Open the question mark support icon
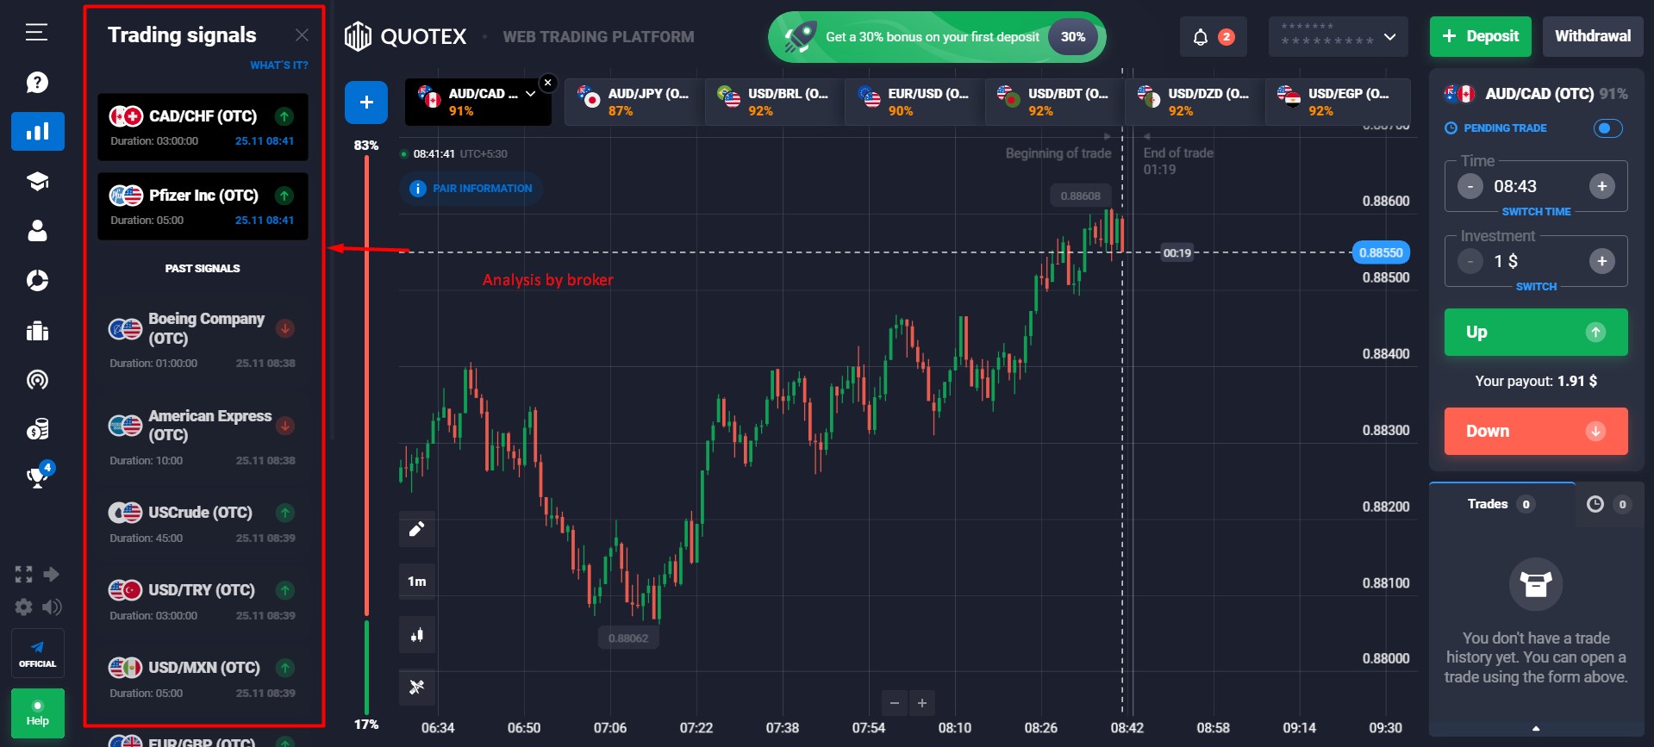The width and height of the screenshot is (1654, 747). point(37,83)
